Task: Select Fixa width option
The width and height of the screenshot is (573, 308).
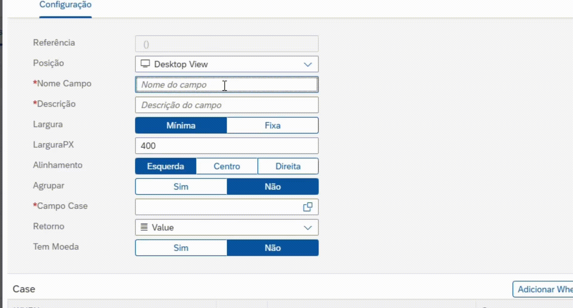Action: click(272, 125)
